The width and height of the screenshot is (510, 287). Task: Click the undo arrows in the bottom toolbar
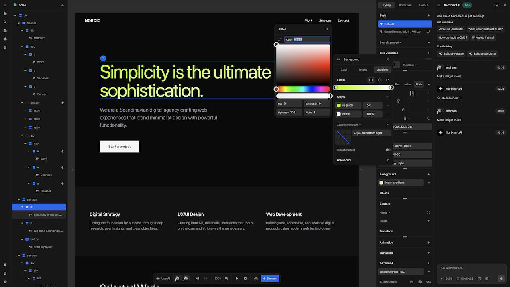pos(198,279)
